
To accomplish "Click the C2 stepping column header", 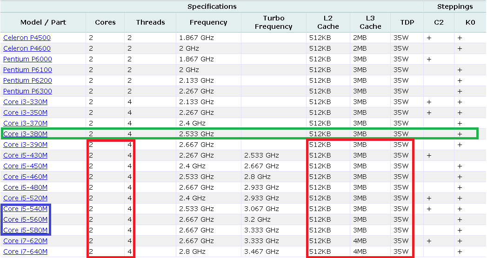I will (x=439, y=22).
